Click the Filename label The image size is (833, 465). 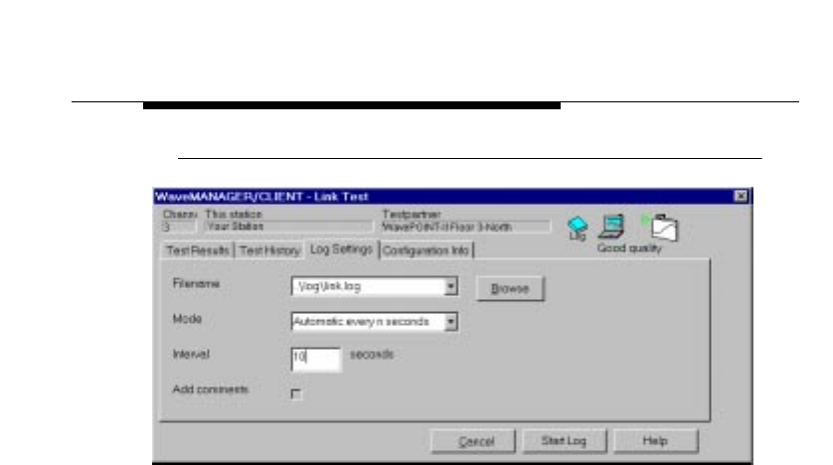(x=196, y=283)
